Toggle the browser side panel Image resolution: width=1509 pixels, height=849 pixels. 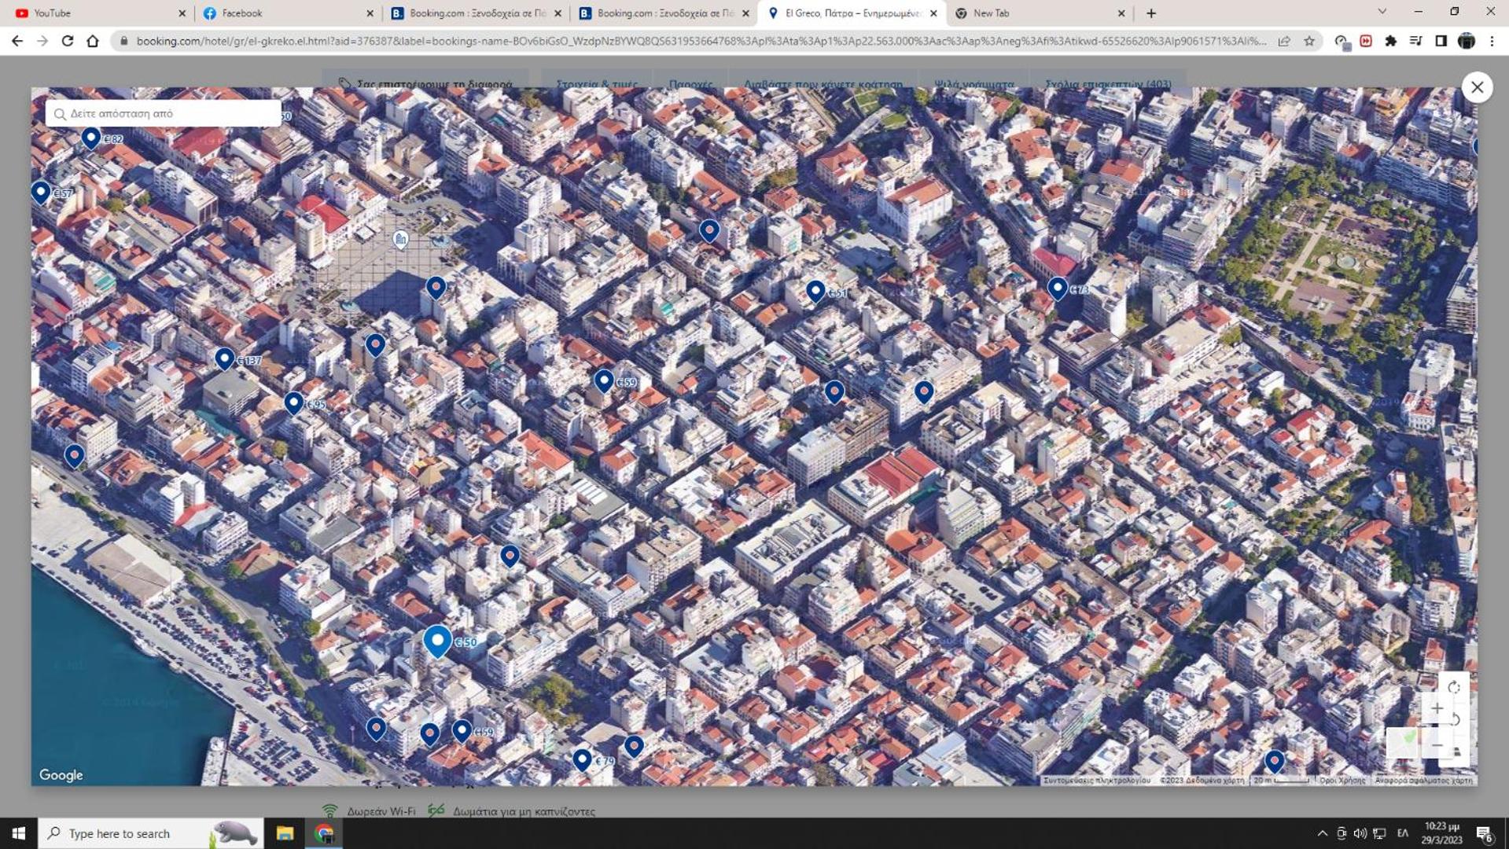coord(1441,41)
